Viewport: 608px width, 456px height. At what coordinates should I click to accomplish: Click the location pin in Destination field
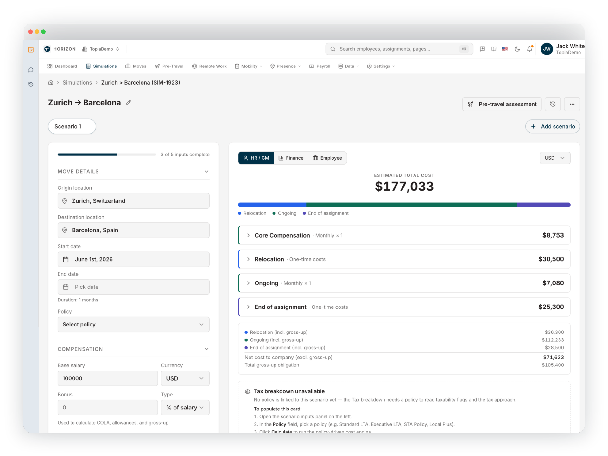click(x=65, y=230)
